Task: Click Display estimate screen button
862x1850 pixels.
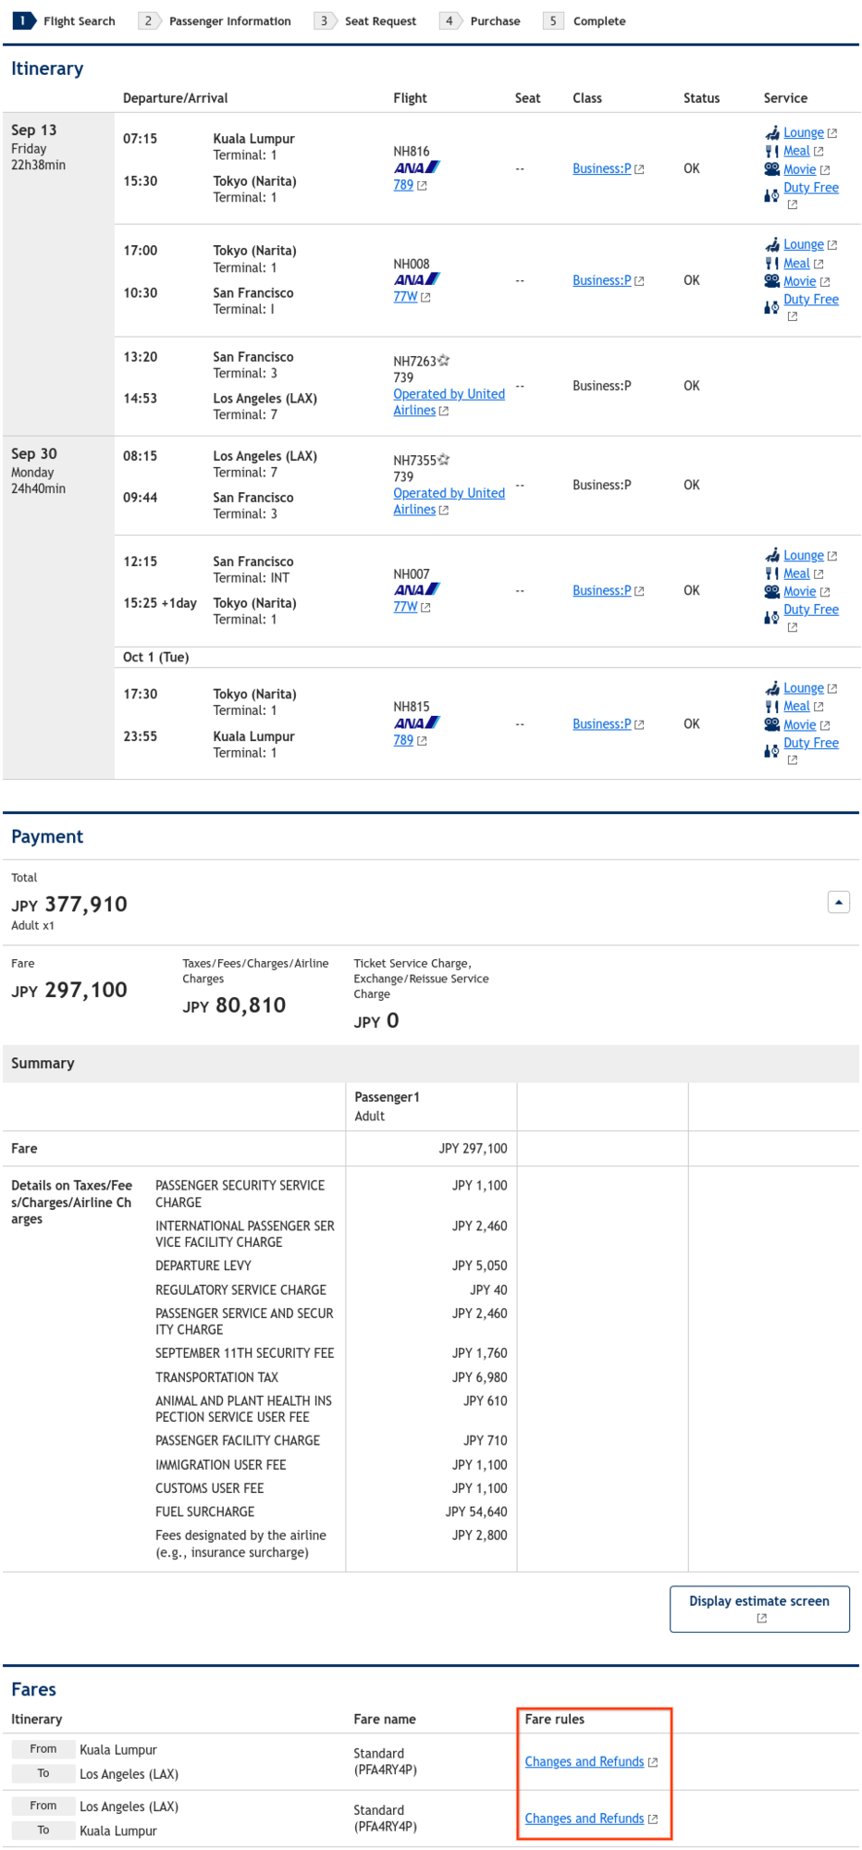Action: (x=759, y=1609)
